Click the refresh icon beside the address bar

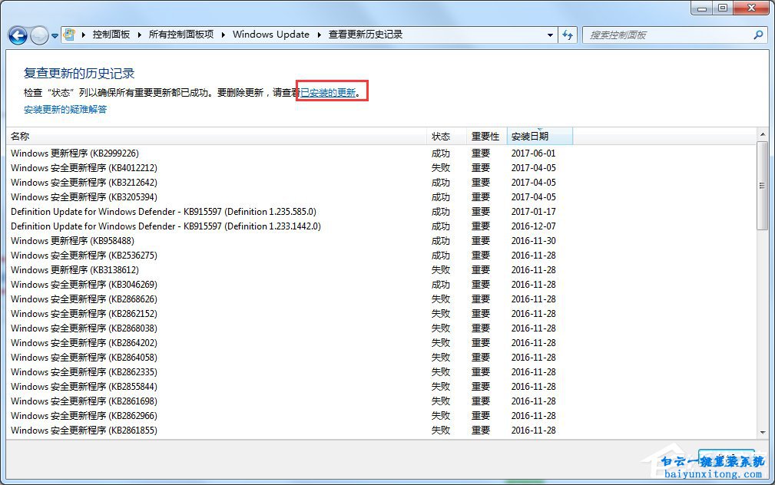point(568,35)
